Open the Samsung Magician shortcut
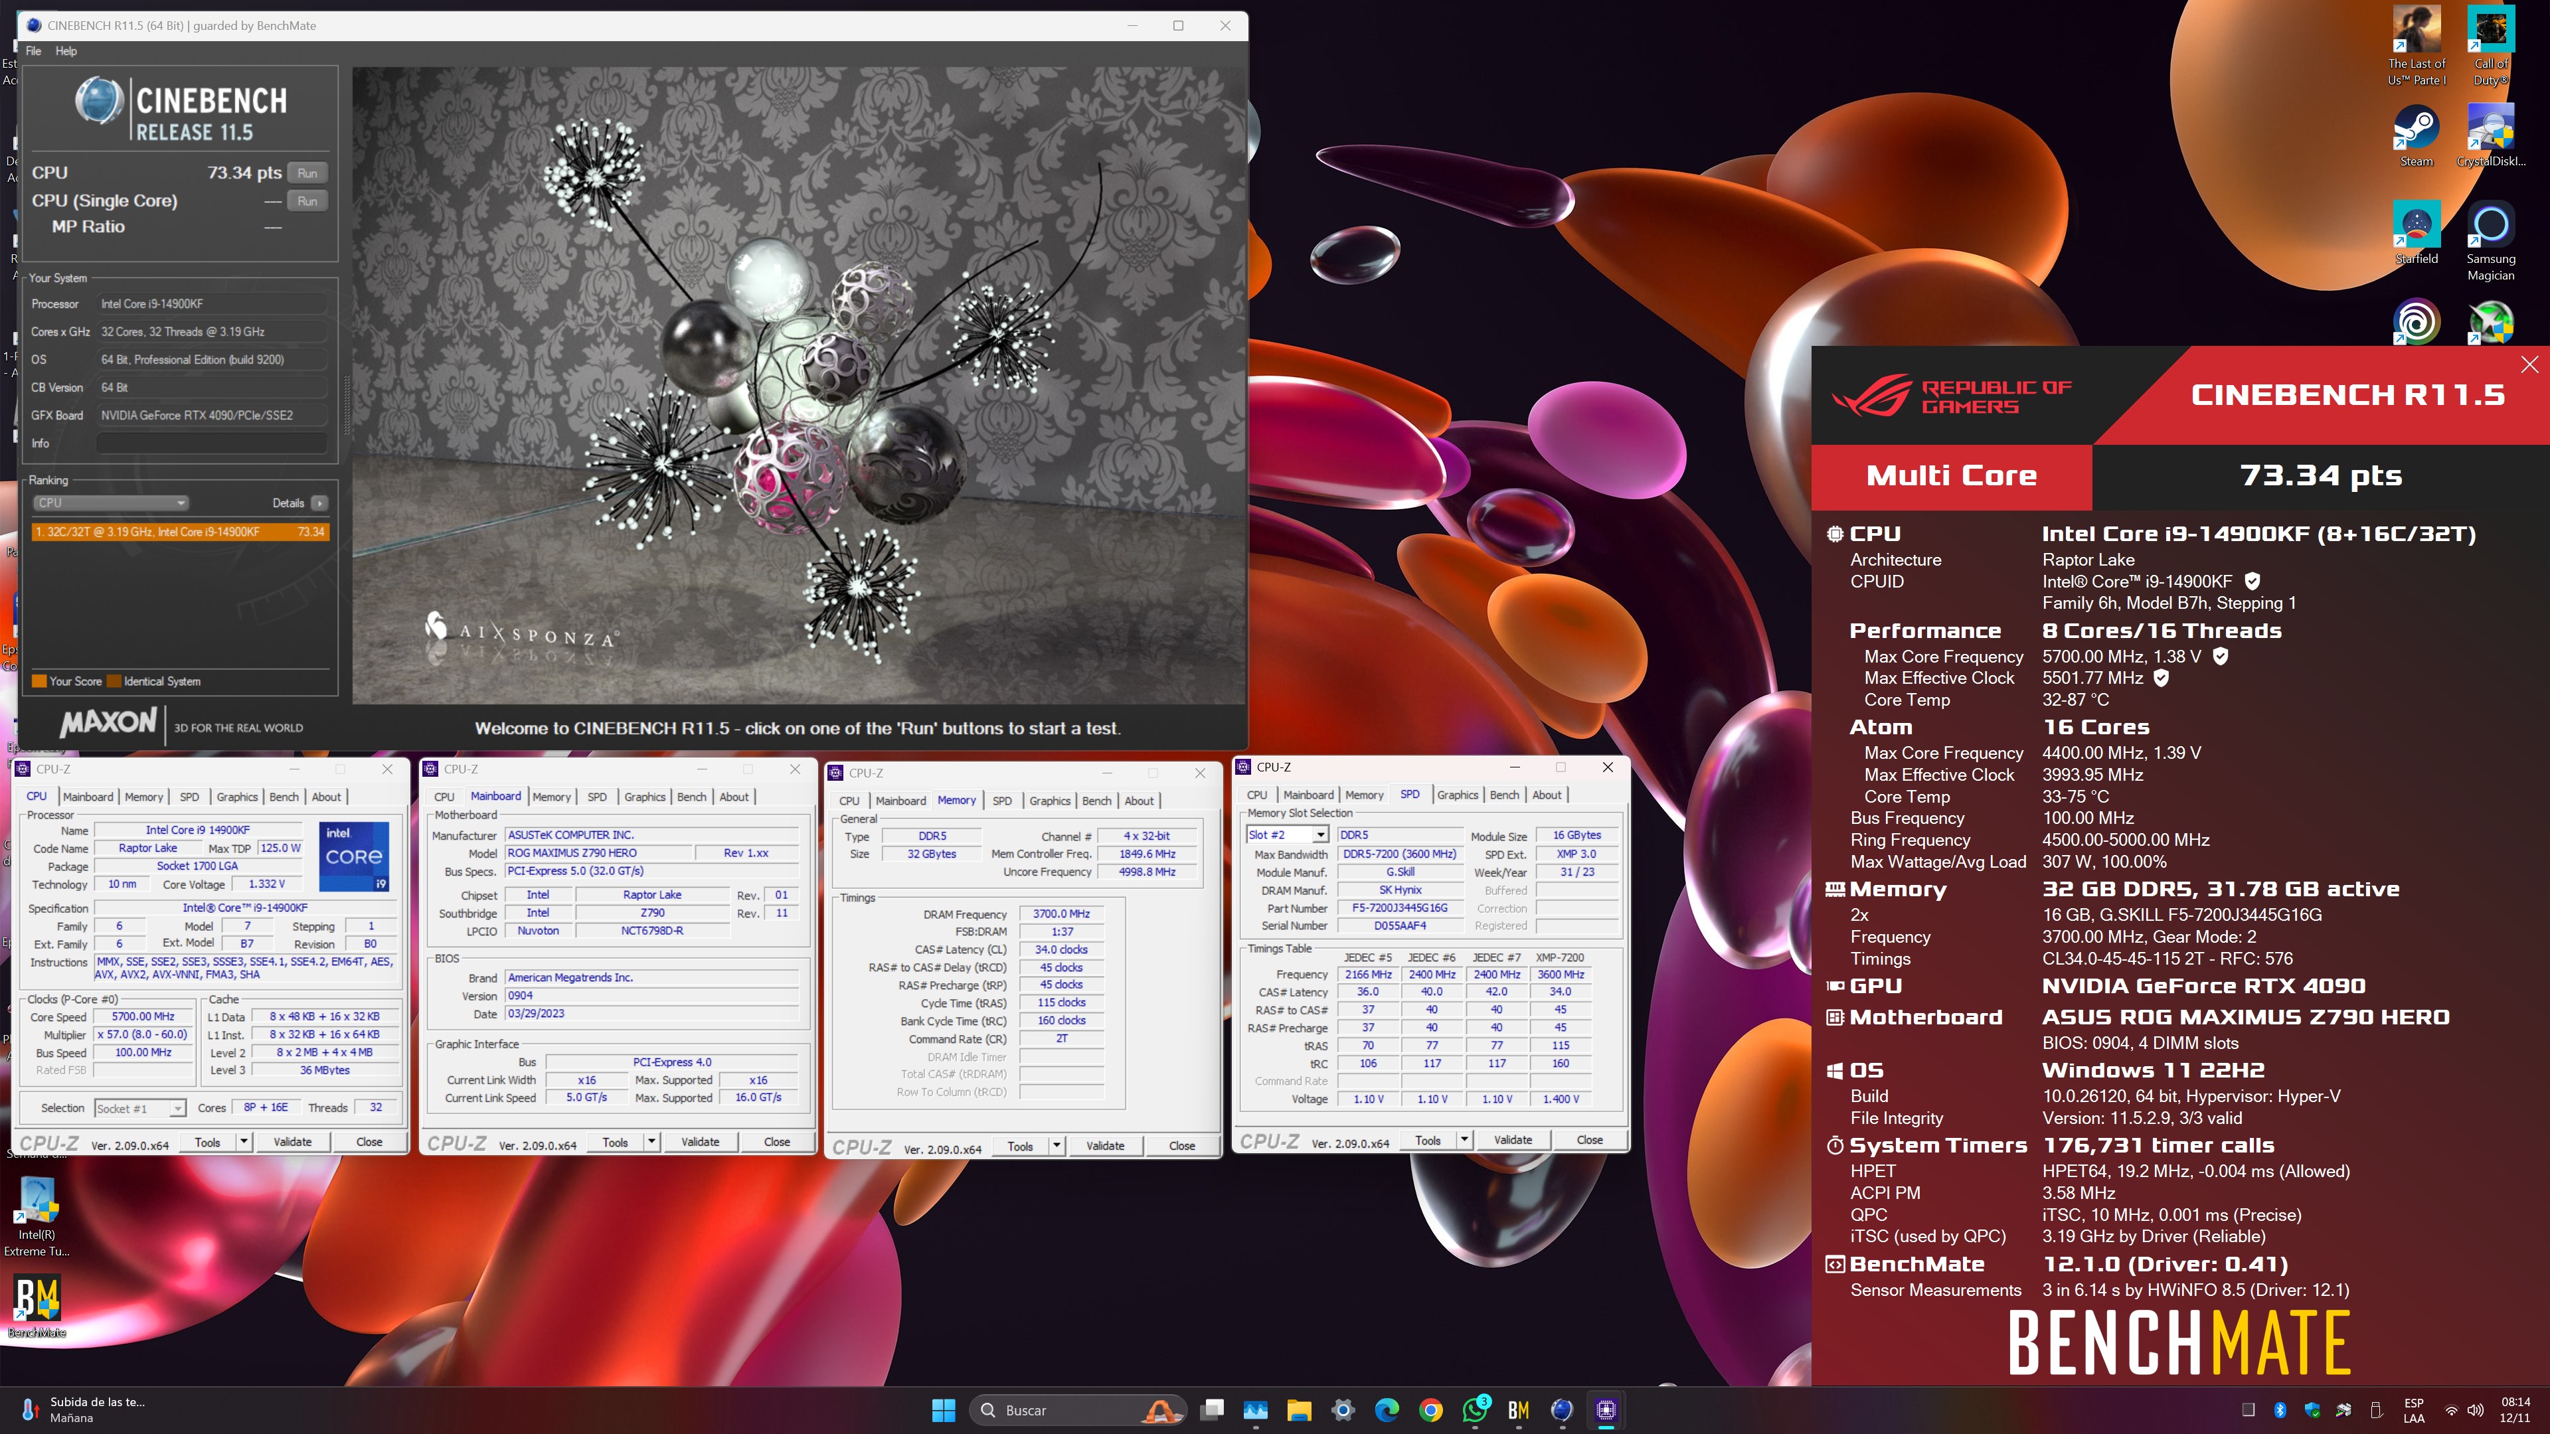2550x1434 pixels. [2491, 242]
